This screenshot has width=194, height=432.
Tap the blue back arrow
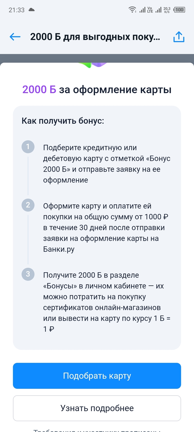click(15, 37)
